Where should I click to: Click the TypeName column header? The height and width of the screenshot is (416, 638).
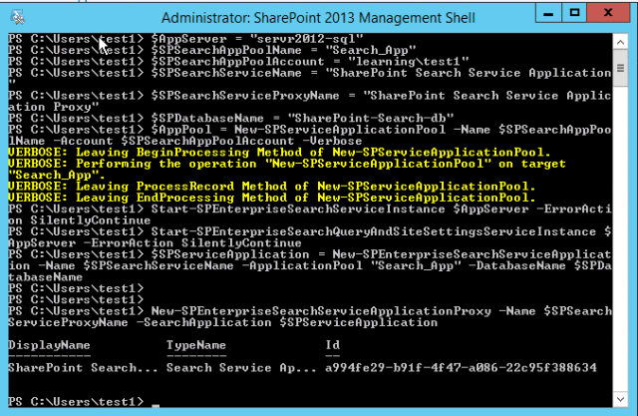pos(196,345)
